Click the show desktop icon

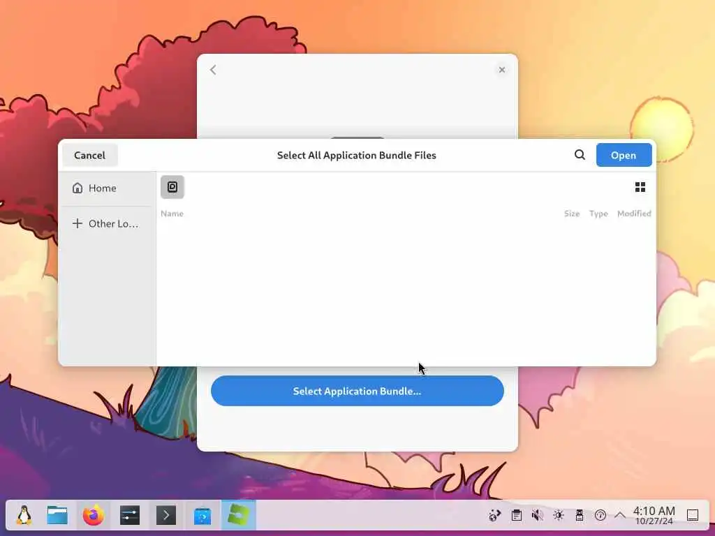pos(693,516)
